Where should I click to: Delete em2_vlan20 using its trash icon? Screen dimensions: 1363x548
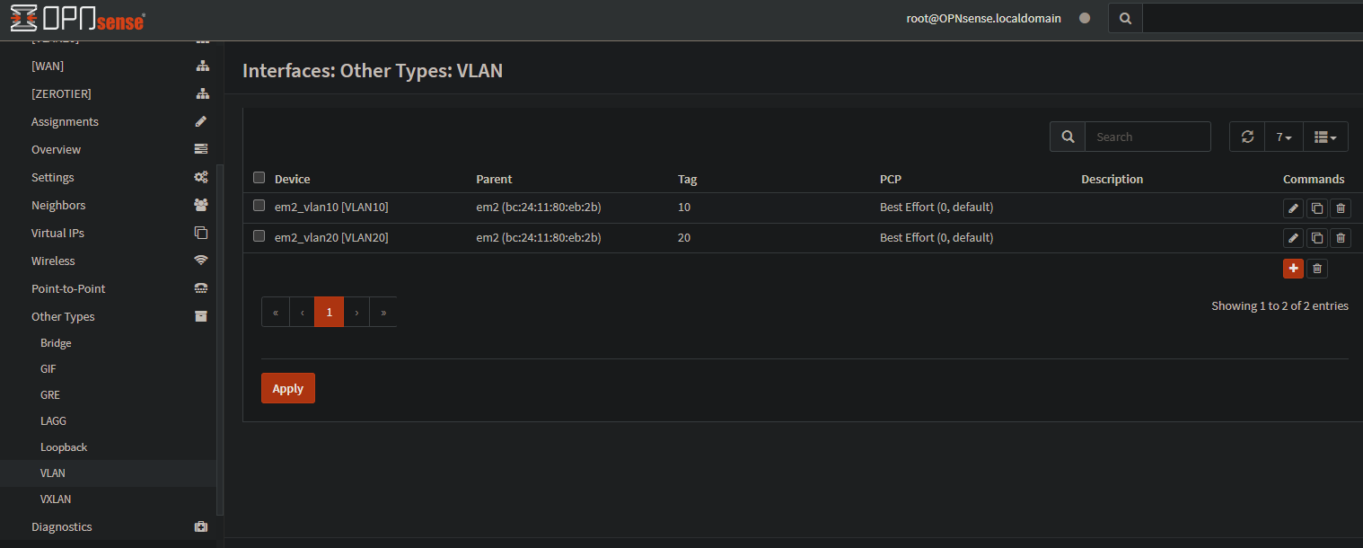[x=1341, y=238]
